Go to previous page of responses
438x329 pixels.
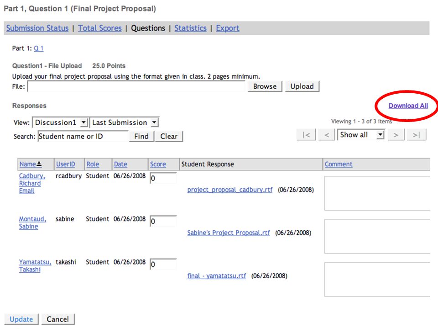(x=327, y=135)
